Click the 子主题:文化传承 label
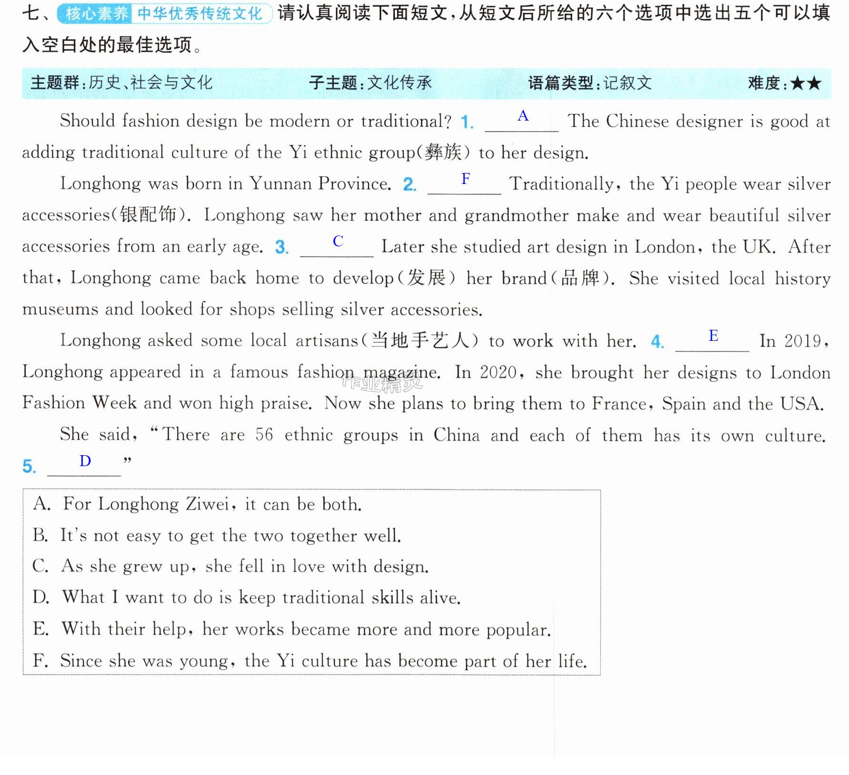This screenshot has width=849, height=775. [x=370, y=83]
